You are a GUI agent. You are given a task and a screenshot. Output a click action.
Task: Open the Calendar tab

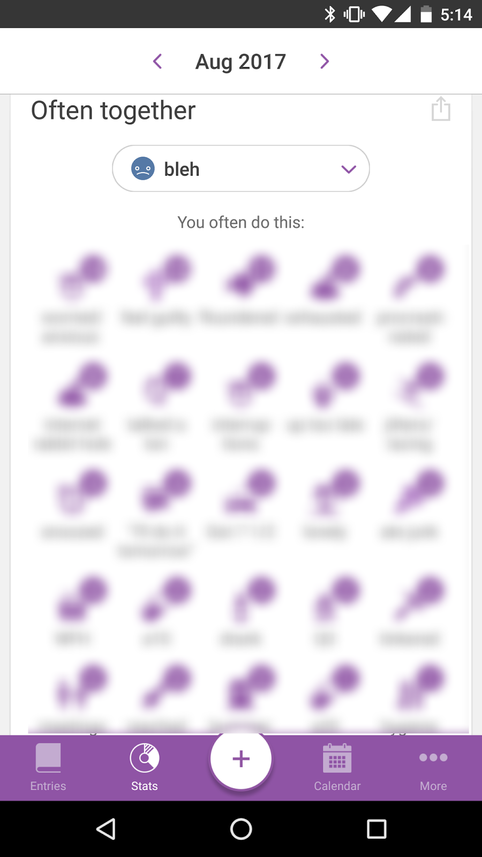tap(337, 767)
